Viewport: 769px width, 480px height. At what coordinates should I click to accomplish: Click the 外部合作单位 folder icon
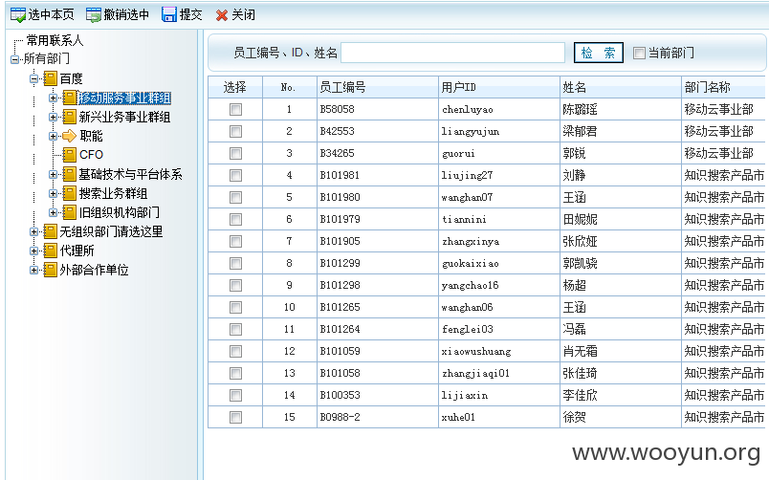(51, 270)
